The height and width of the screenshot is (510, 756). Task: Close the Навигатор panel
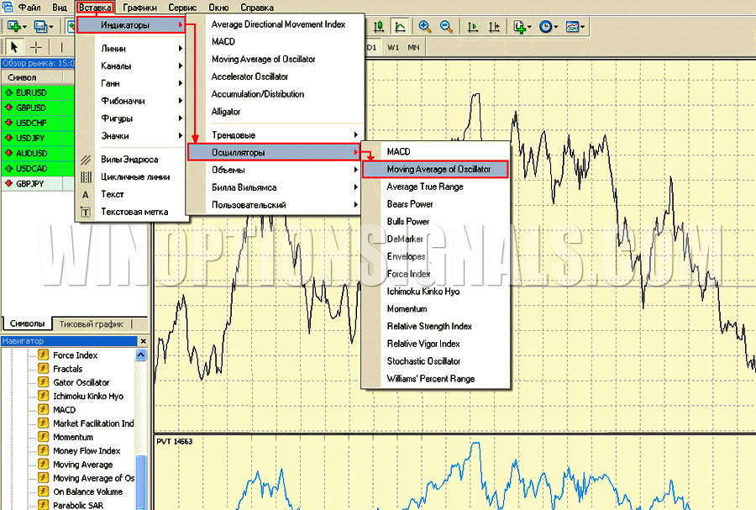click(143, 341)
